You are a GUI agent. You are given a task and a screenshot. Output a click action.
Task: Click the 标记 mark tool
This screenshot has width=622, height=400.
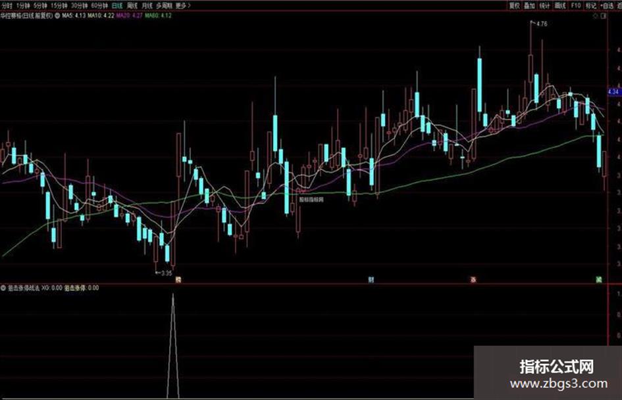tap(591, 5)
